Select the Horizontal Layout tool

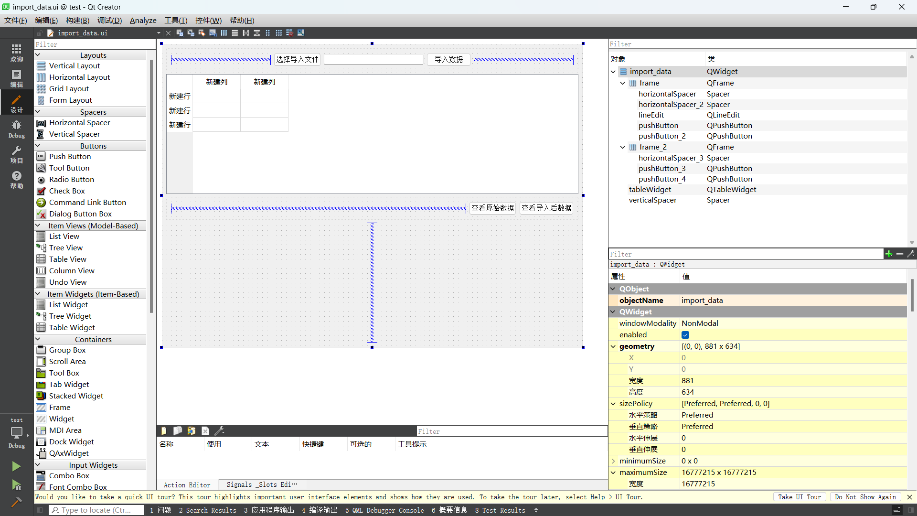(x=80, y=77)
